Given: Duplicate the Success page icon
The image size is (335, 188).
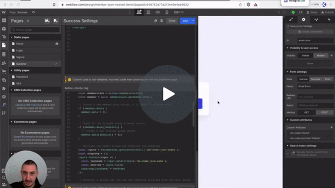Looking at the screenshot, I should 156,20.
